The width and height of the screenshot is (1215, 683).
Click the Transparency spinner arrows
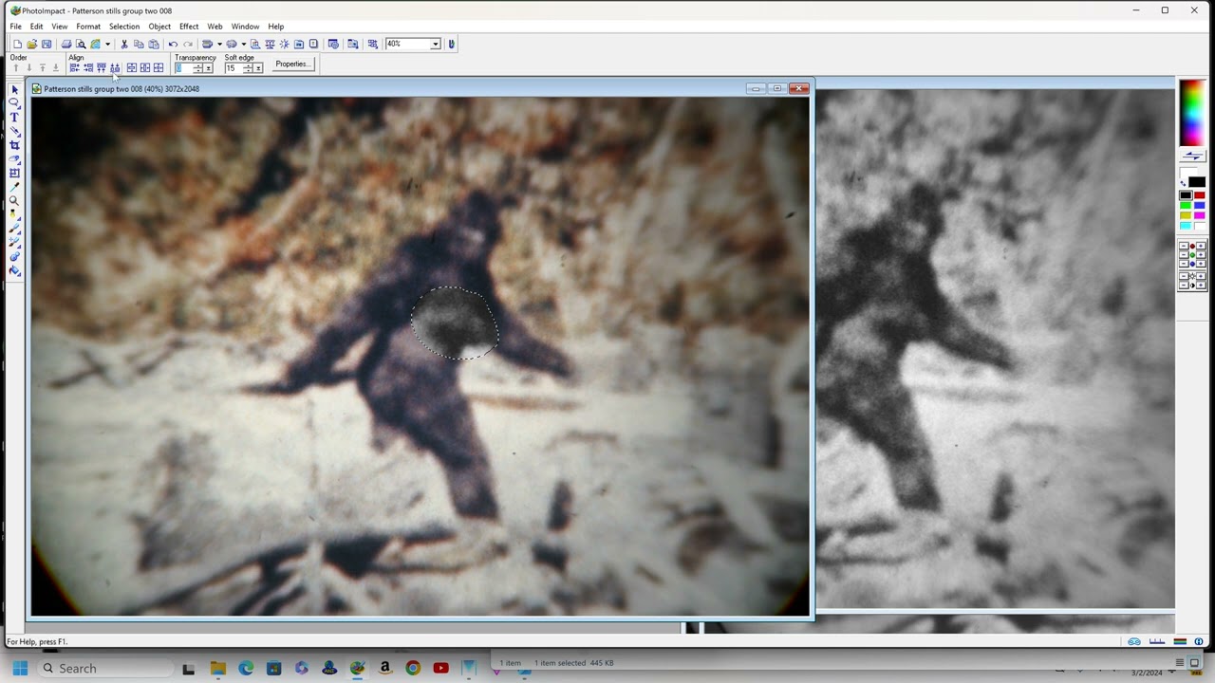point(197,68)
